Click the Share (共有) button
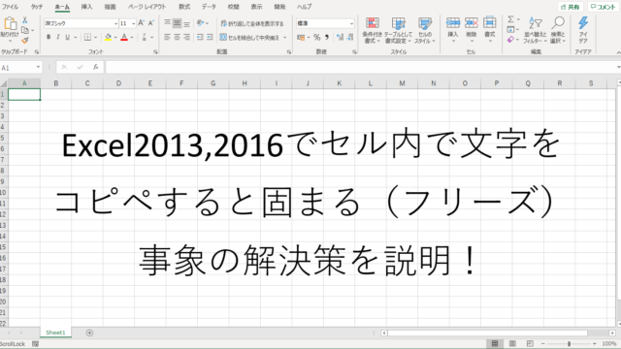This screenshot has height=349, width=621. point(571,7)
